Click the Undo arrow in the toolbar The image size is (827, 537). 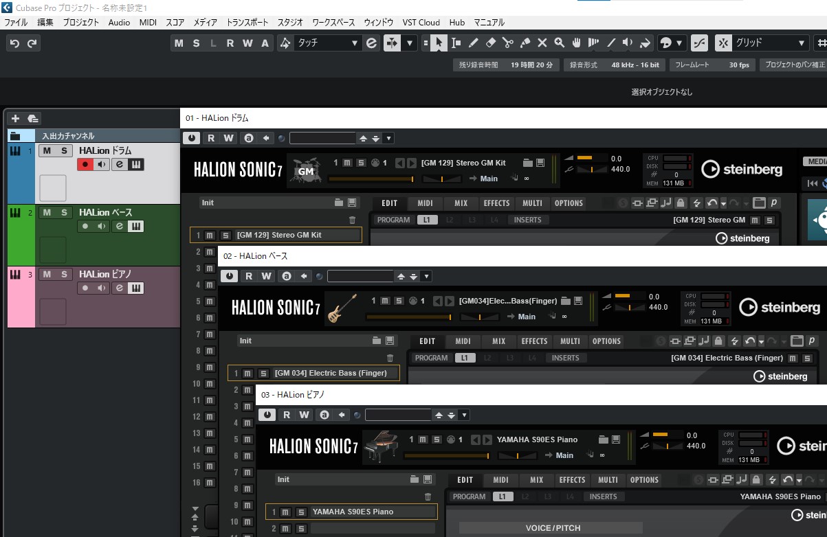tap(15, 43)
